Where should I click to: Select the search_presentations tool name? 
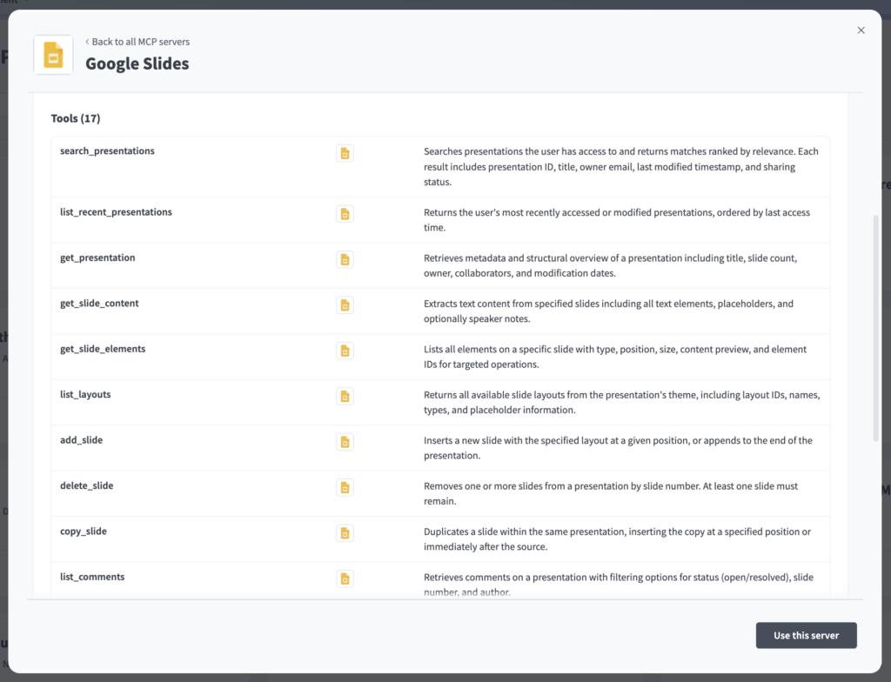107,150
